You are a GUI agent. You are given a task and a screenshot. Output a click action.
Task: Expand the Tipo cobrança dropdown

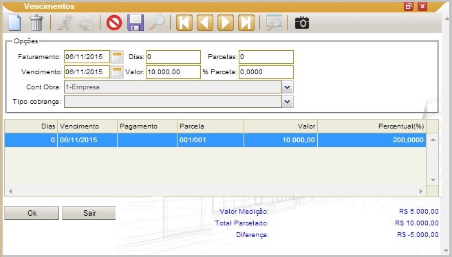pos(288,102)
